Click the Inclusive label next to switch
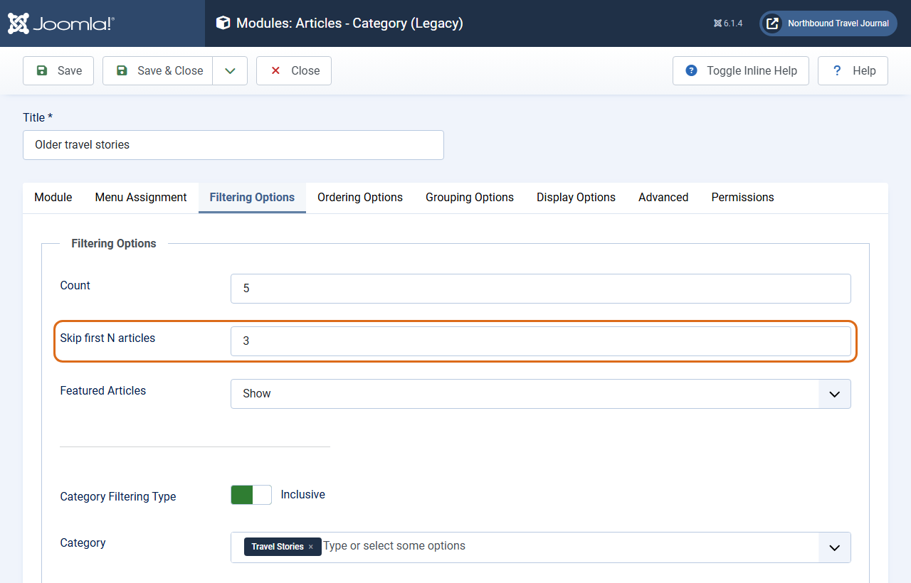The width and height of the screenshot is (911, 583). click(x=303, y=495)
